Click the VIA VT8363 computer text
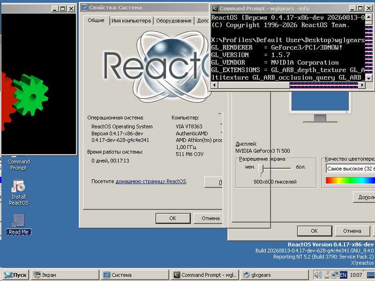Image resolution: width=375 pixels, height=281 pixels. coord(189,126)
